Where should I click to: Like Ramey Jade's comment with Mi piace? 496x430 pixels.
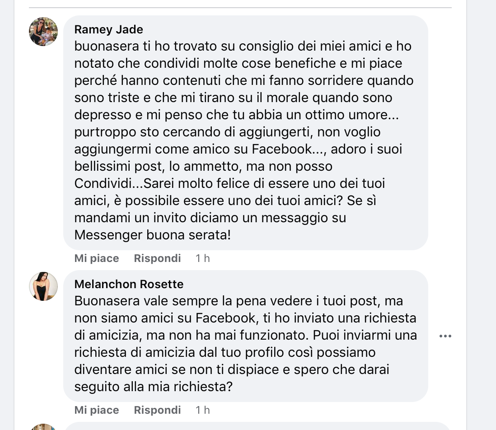pyautogui.click(x=97, y=258)
